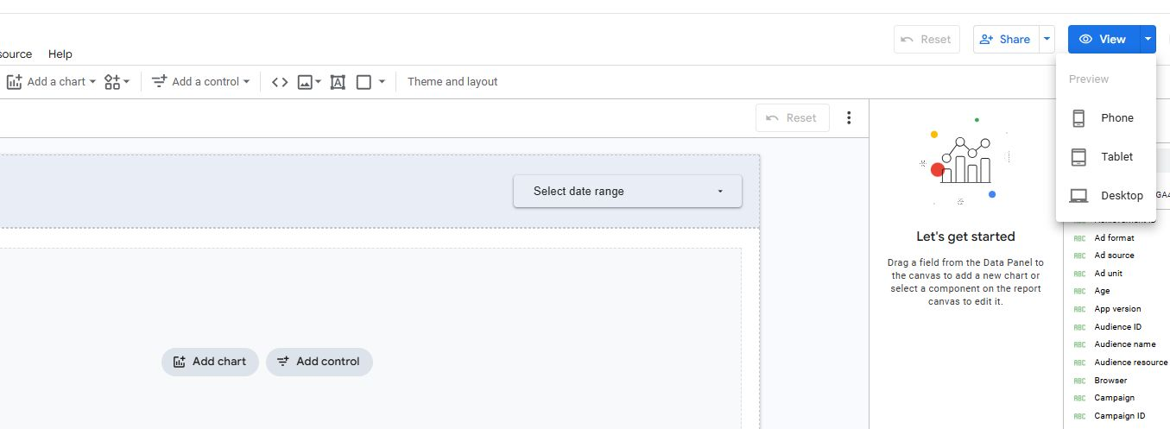This screenshot has width=1170, height=429.
Task: Select the Browser field in data panel
Action: (1110, 380)
